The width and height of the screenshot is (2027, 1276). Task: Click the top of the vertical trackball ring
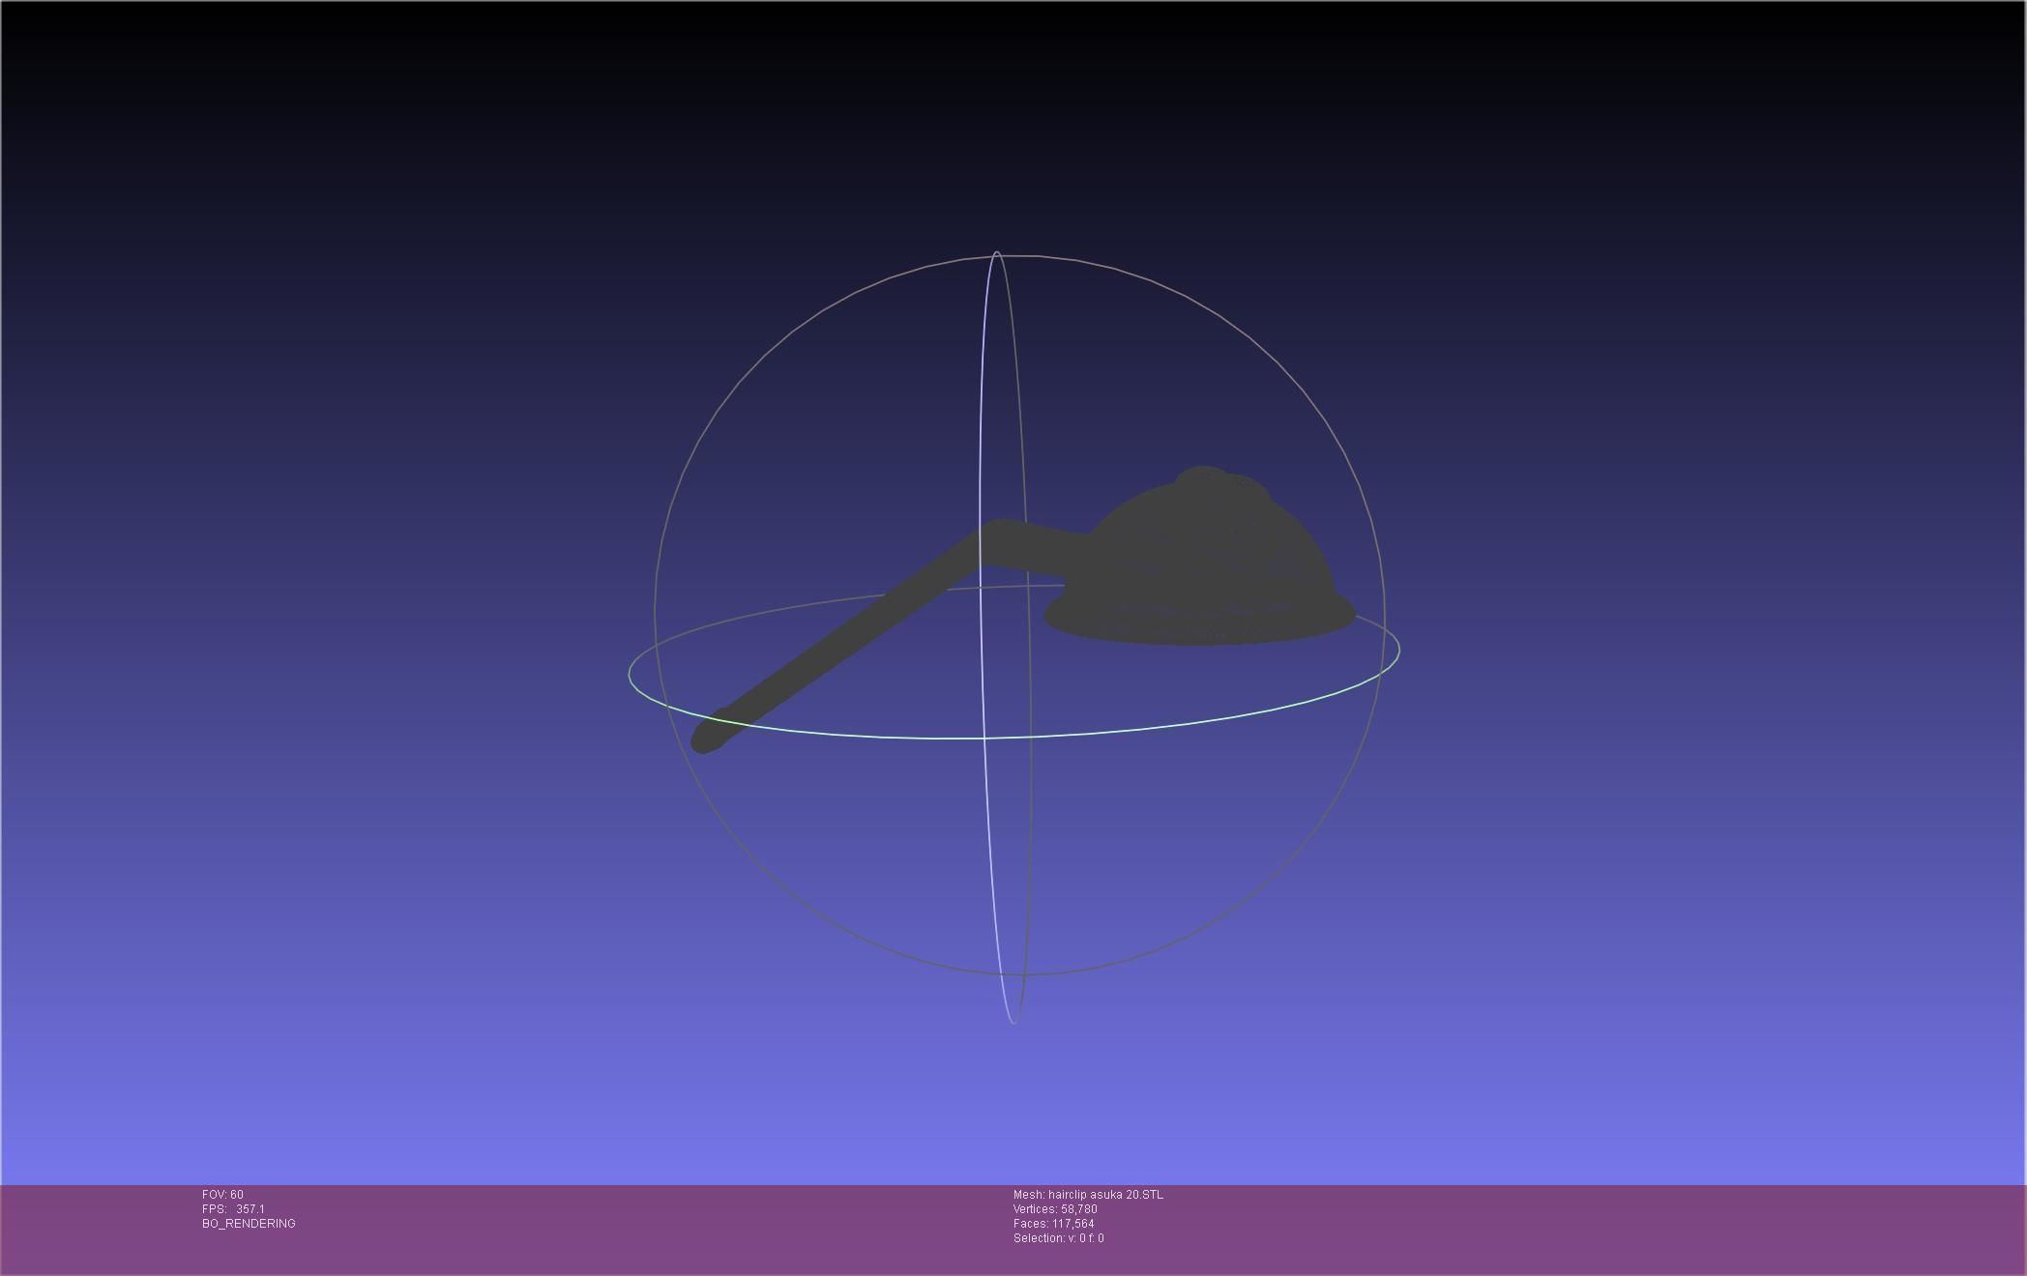(996, 254)
